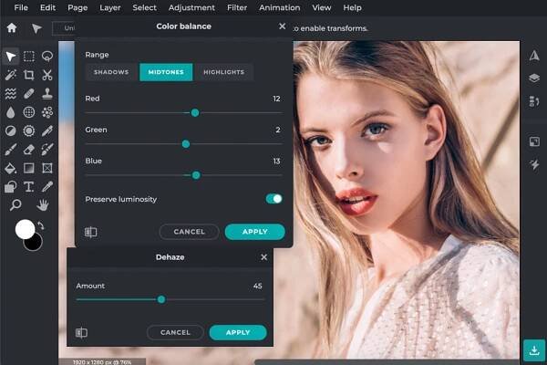Cancel the Dehaze dialog

pos(174,332)
